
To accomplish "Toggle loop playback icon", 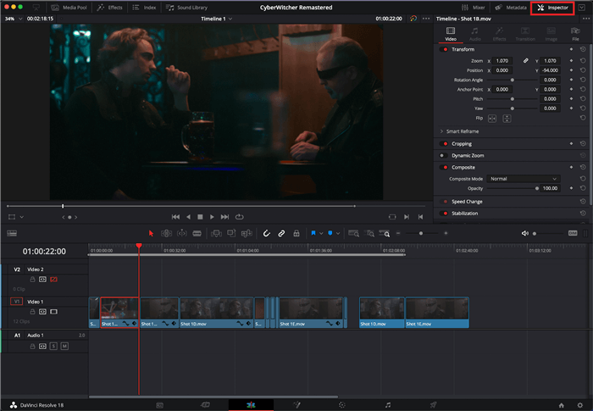I will point(239,216).
